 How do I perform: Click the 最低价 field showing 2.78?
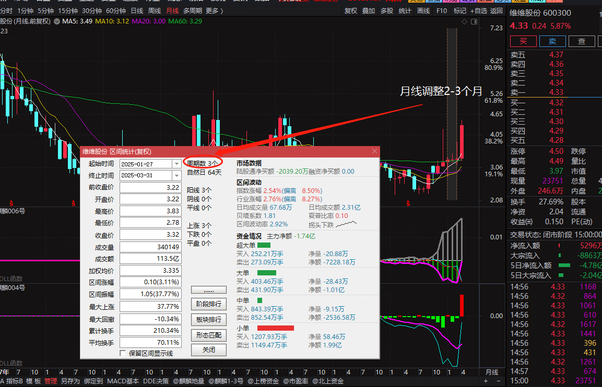click(x=150, y=223)
